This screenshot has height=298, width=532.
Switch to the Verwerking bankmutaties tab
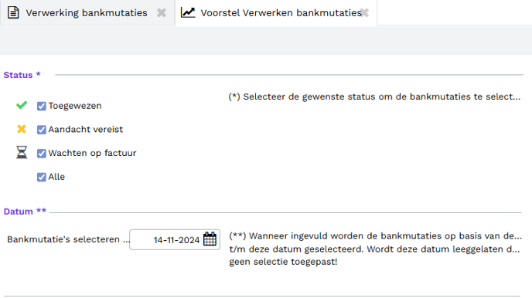[x=87, y=13]
